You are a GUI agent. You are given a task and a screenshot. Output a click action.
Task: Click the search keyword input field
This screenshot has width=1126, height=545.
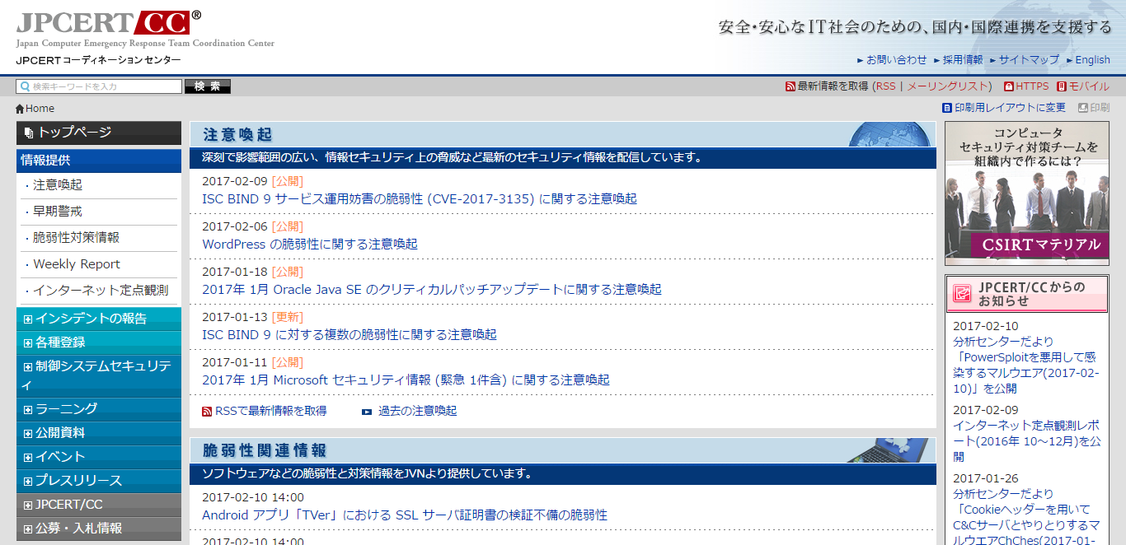[x=99, y=86]
